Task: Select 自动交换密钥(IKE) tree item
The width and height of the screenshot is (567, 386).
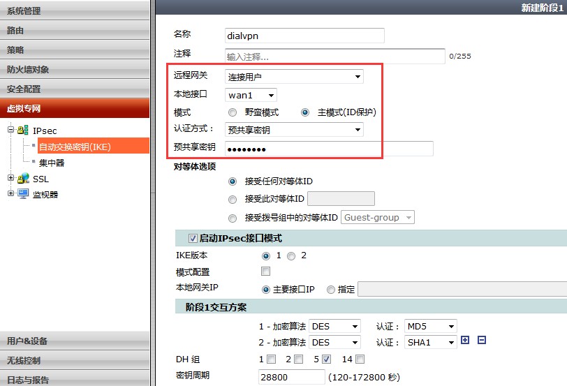Action: pos(75,146)
